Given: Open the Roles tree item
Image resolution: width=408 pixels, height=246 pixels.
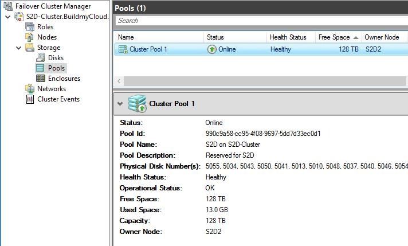Looking at the screenshot, I should coord(45,27).
